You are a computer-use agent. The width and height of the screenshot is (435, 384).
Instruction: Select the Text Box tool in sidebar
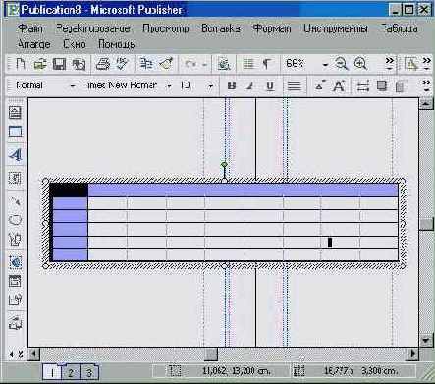pos(15,113)
